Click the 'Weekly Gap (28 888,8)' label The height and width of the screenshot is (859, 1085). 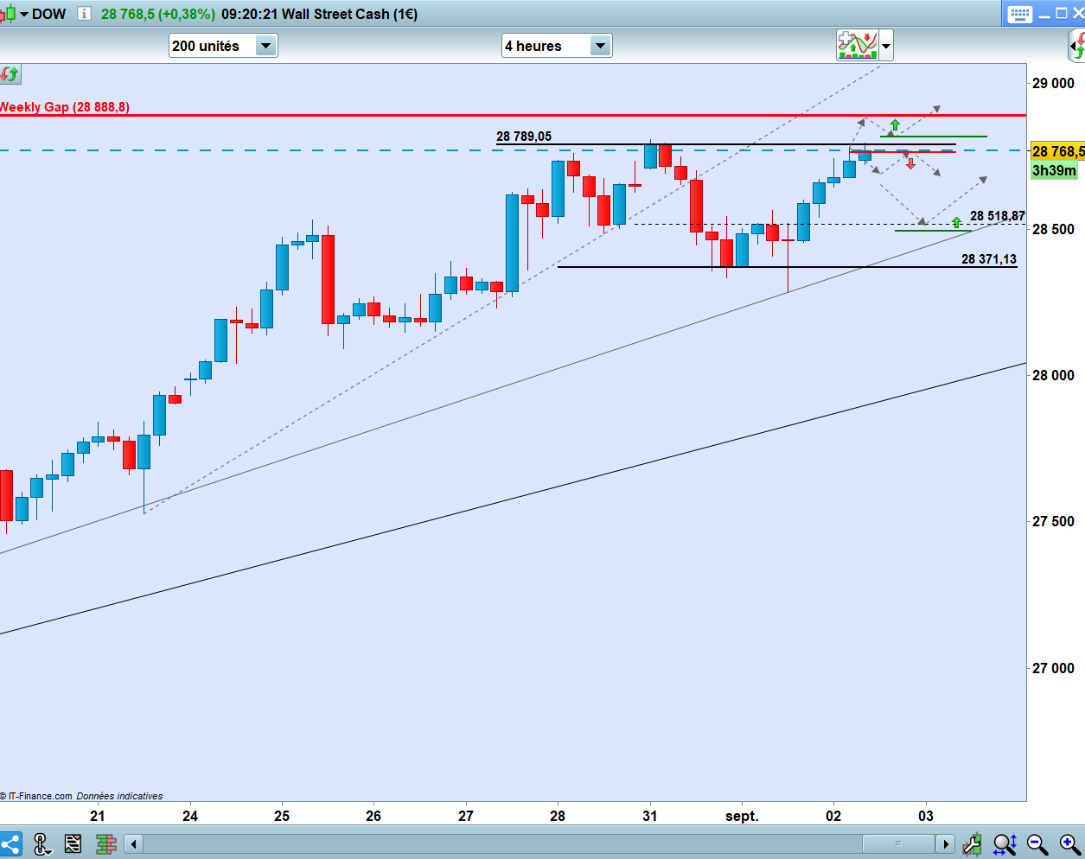pyautogui.click(x=65, y=107)
